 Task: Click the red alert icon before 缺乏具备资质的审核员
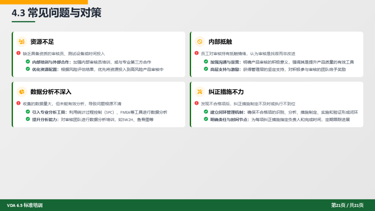click(18, 53)
